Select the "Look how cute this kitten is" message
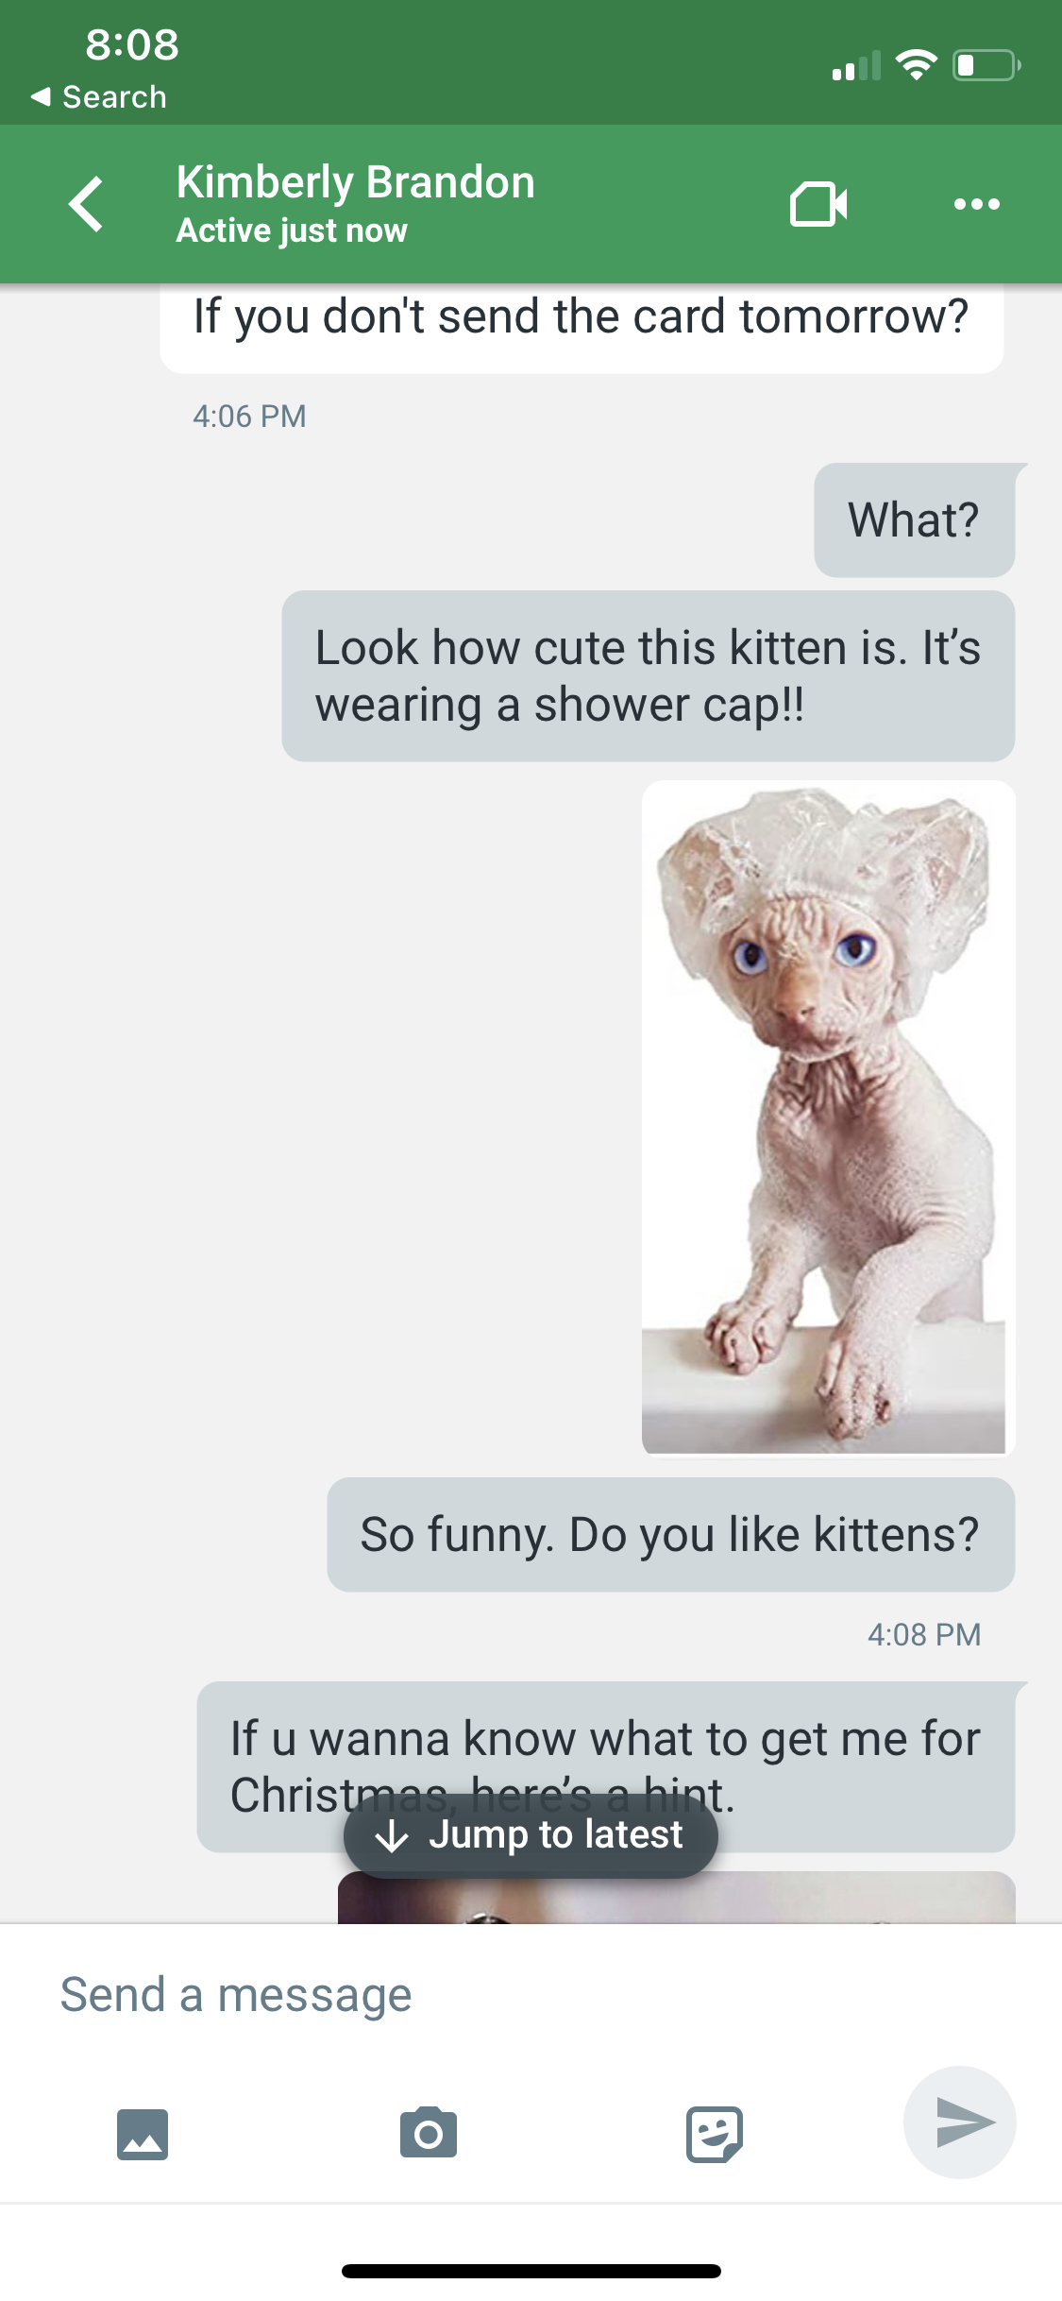This screenshot has width=1062, height=2301. (649, 676)
